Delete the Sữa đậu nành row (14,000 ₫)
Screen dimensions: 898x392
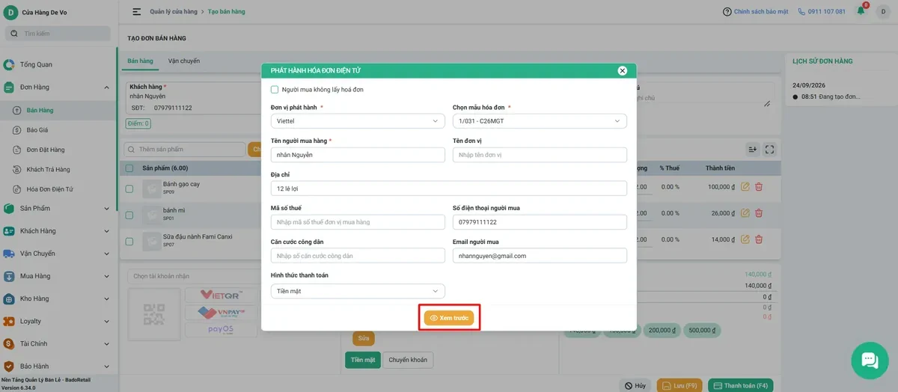pos(759,239)
